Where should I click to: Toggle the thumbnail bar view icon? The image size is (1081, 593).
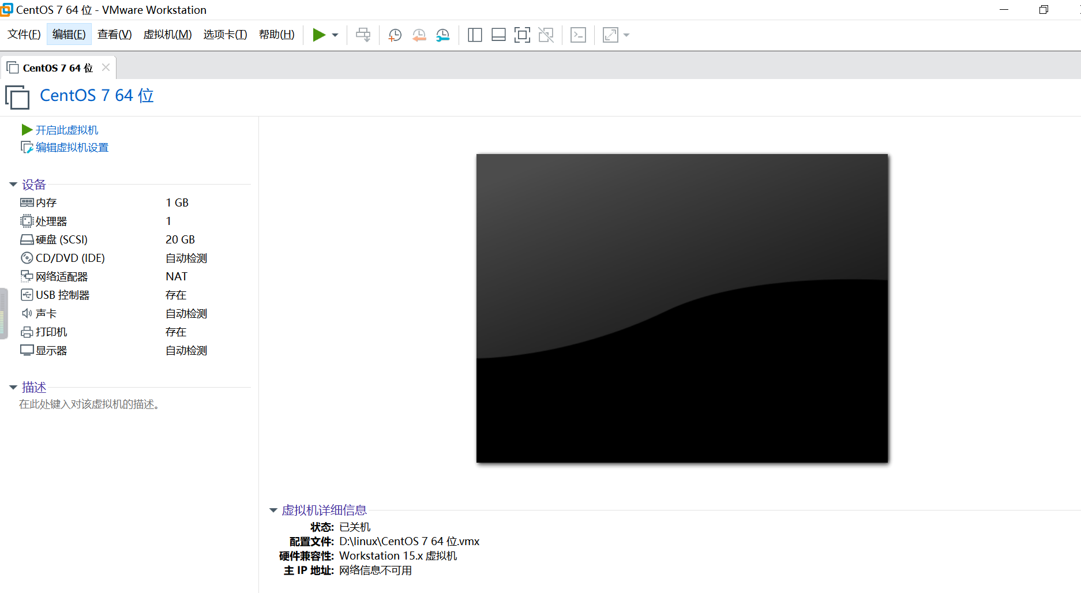click(x=498, y=35)
